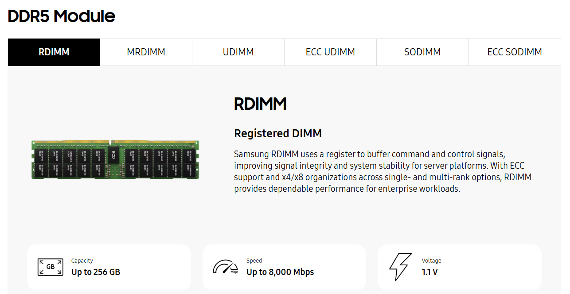Click the speedometer Mbps icon
570x294 pixels.
tap(226, 267)
